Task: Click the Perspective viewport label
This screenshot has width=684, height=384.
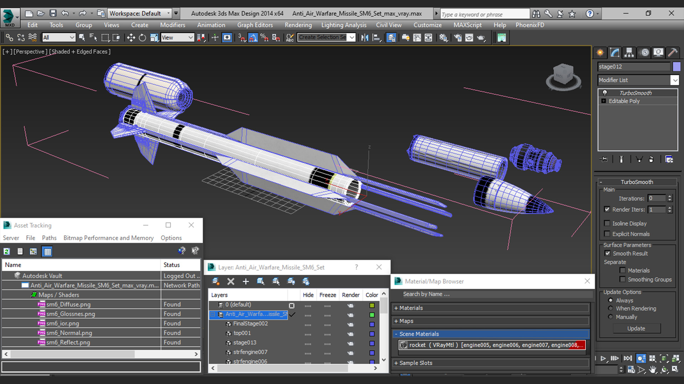Action: [30, 52]
